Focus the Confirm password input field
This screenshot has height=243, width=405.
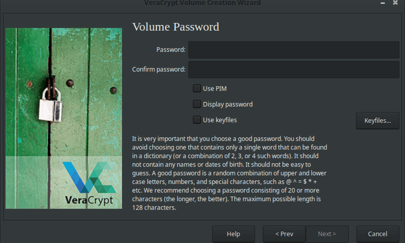(294, 70)
